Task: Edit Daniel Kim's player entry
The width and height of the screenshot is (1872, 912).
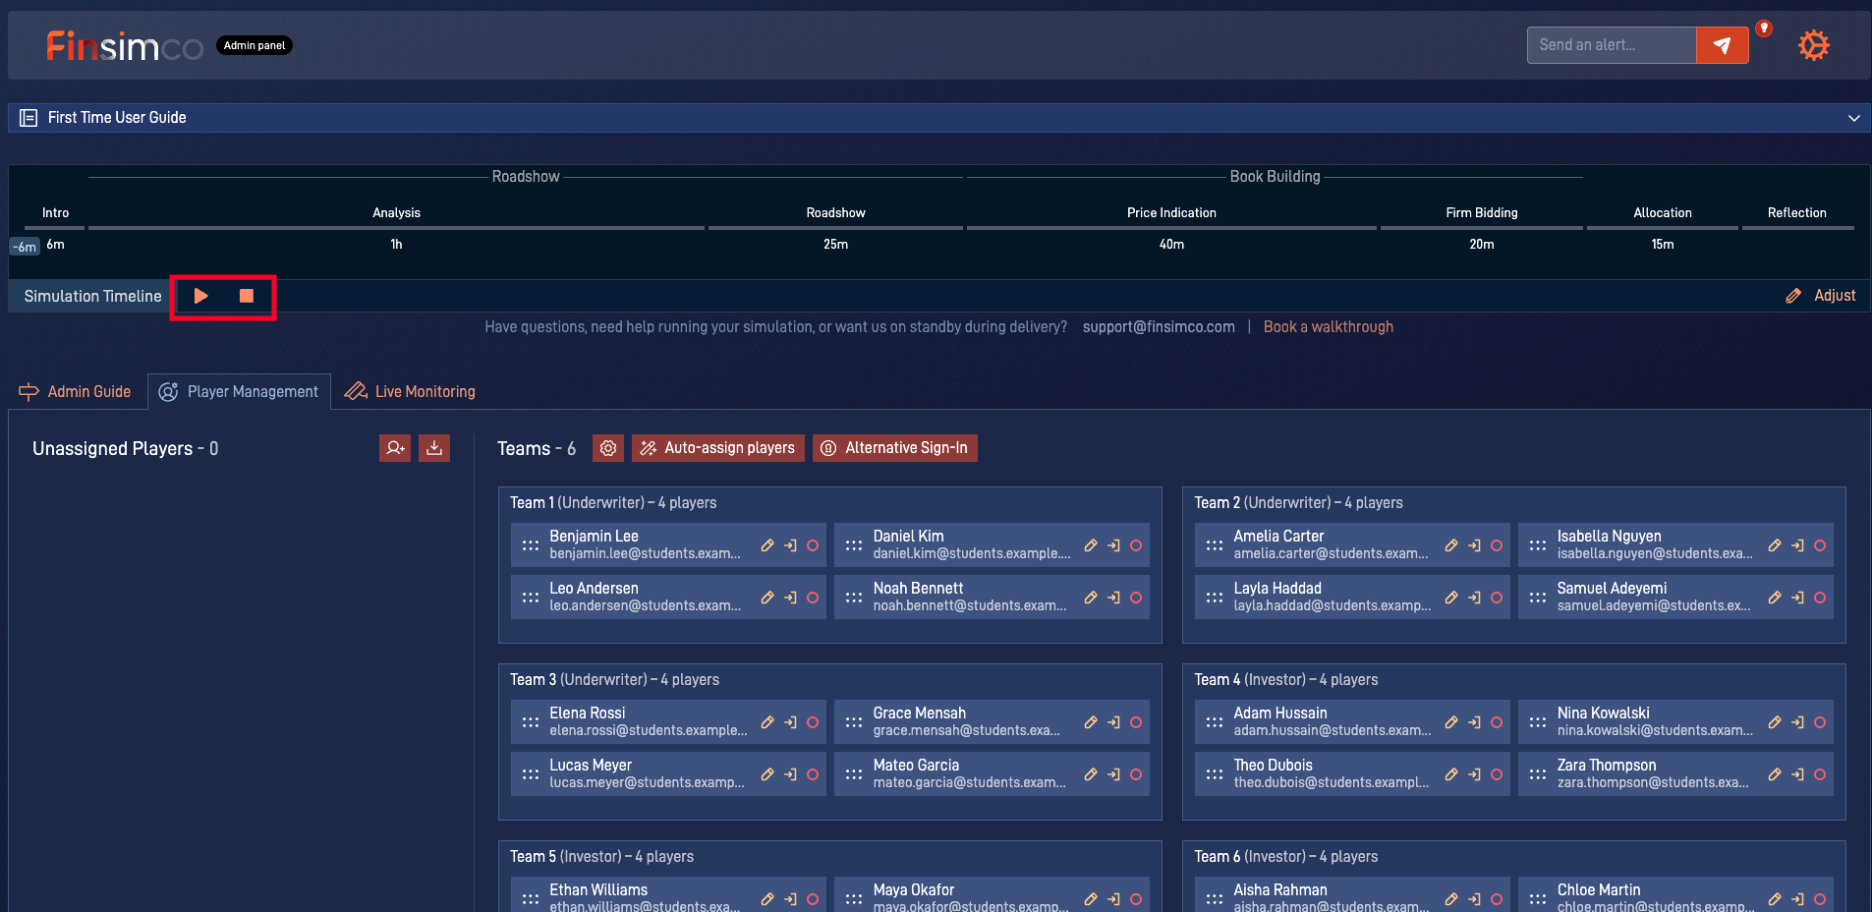Action: pos(1091,545)
